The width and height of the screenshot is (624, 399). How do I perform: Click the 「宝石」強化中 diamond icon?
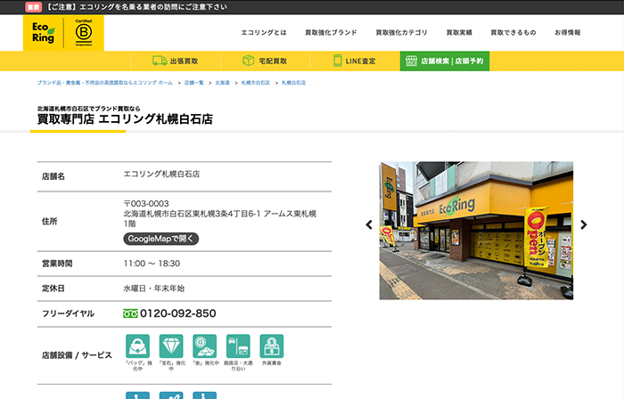coord(171,346)
